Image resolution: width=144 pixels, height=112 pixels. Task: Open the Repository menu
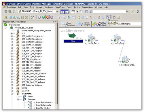(x=11, y=7)
